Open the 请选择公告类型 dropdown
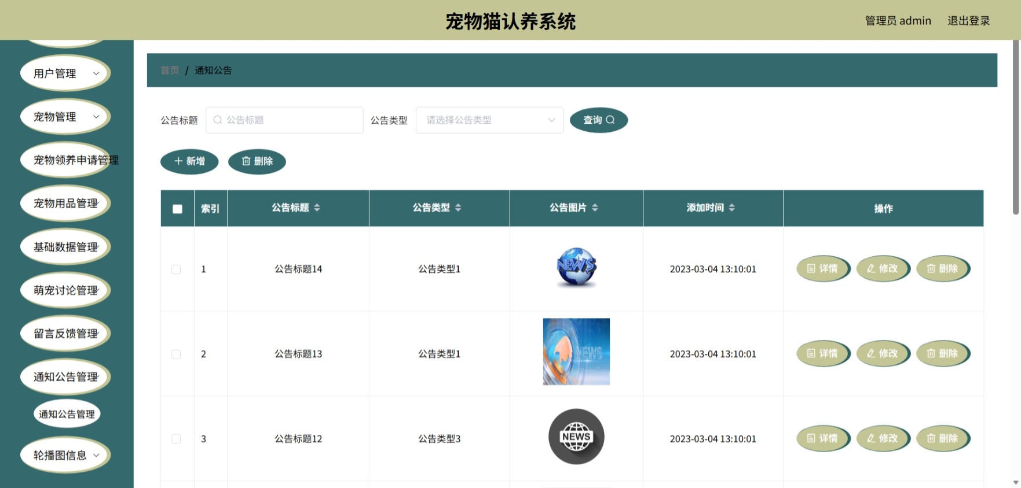 point(489,120)
